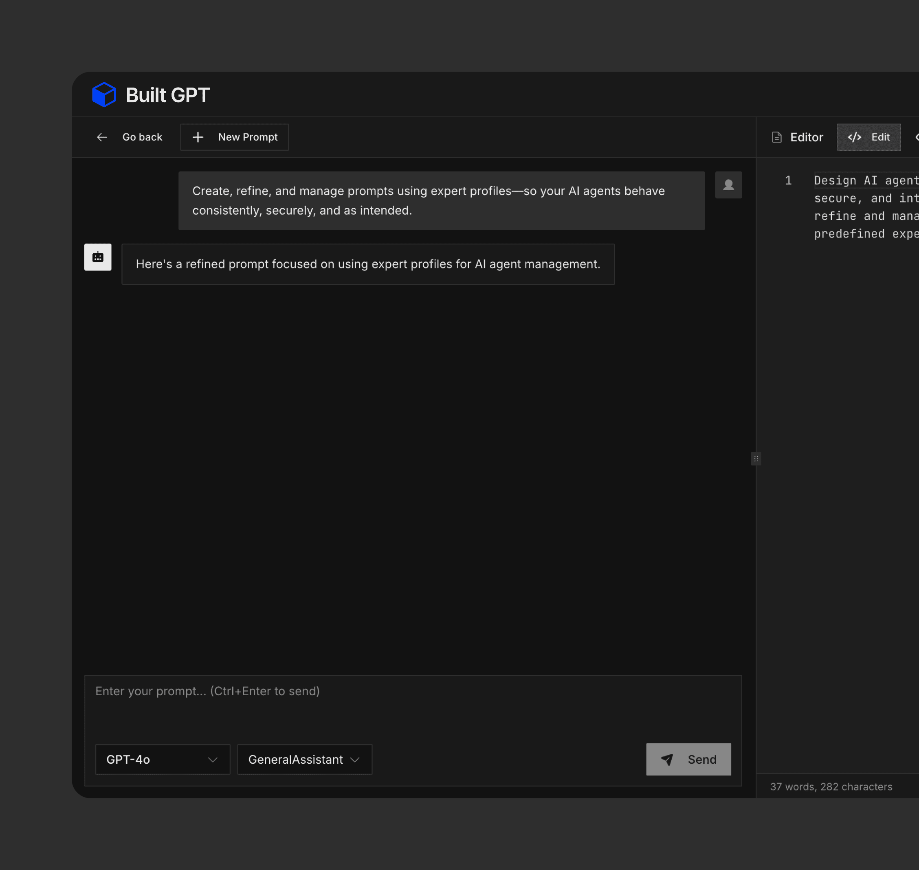Click the blue cube Built GPT logo
The width and height of the screenshot is (919, 870).
[x=104, y=94]
